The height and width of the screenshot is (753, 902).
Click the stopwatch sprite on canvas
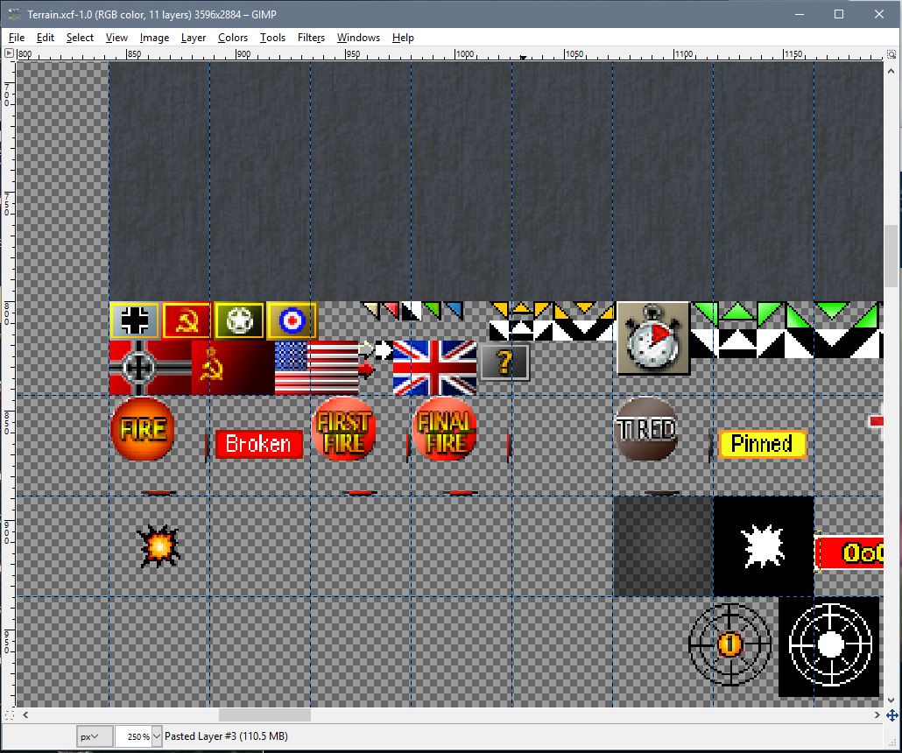(653, 338)
